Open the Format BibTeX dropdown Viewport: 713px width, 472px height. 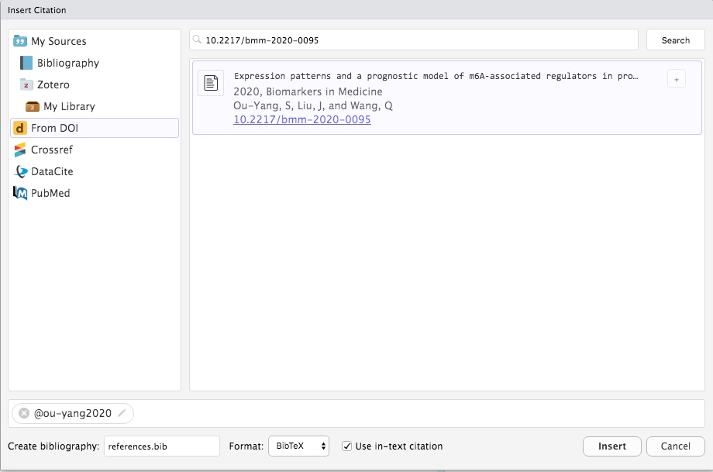point(298,446)
